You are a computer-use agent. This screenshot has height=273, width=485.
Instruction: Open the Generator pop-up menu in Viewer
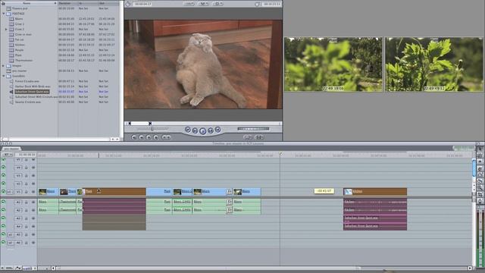(259, 137)
